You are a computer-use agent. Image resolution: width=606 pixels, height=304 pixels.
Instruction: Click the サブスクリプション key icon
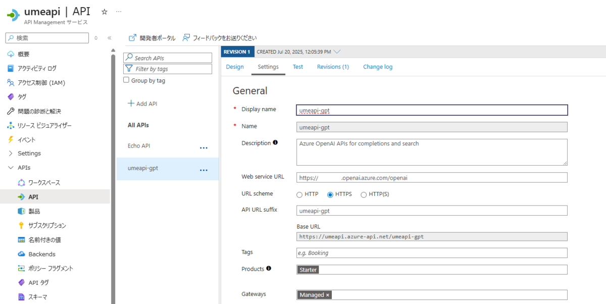(x=21, y=225)
